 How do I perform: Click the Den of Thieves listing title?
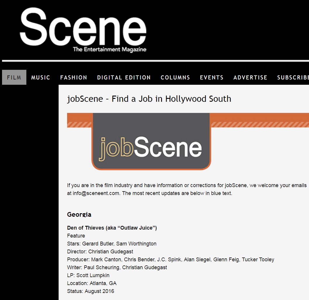112,228
